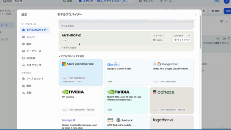
Task: Open カスタマイズ settings section
Action: [x=34, y=65]
